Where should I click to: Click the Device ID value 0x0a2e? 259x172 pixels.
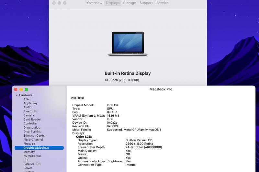[112, 122]
